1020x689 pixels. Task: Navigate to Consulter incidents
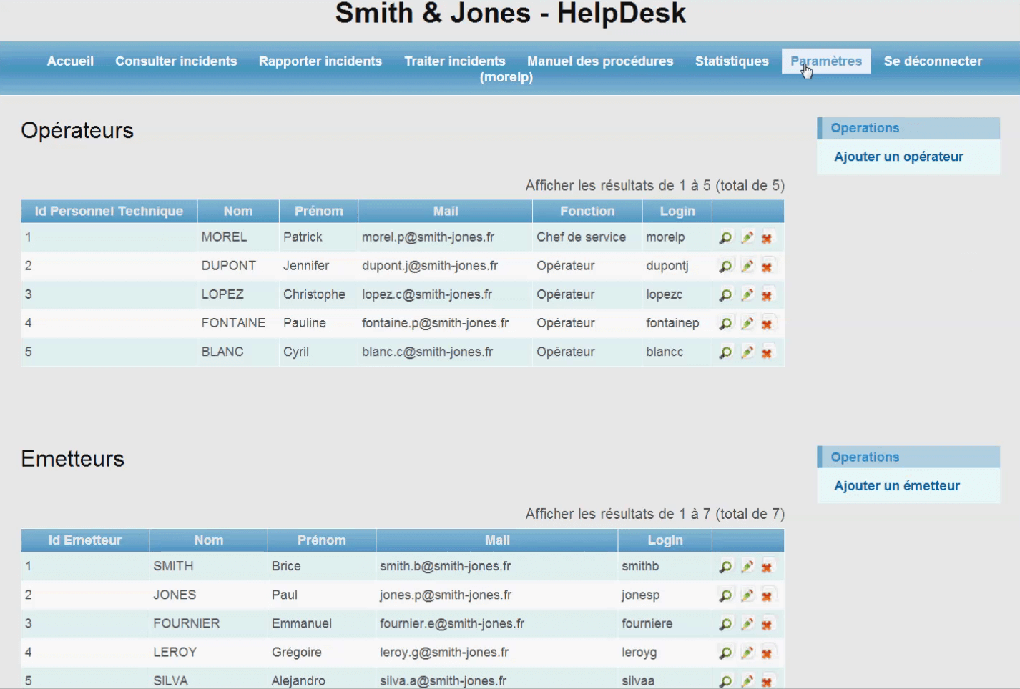pos(176,61)
